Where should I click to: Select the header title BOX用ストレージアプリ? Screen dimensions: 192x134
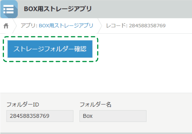[58, 9]
